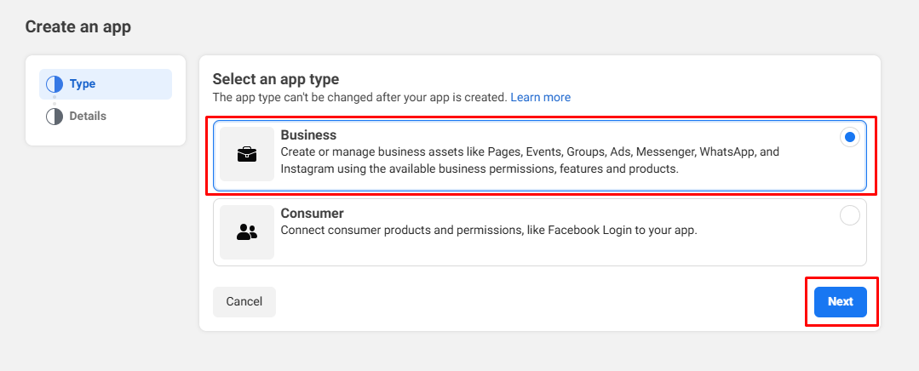
Task: Click the briefcase icon for Business
Action: point(247,154)
